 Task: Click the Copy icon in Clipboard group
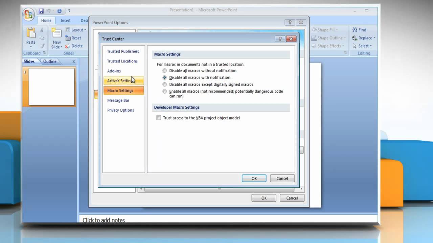pos(42,38)
